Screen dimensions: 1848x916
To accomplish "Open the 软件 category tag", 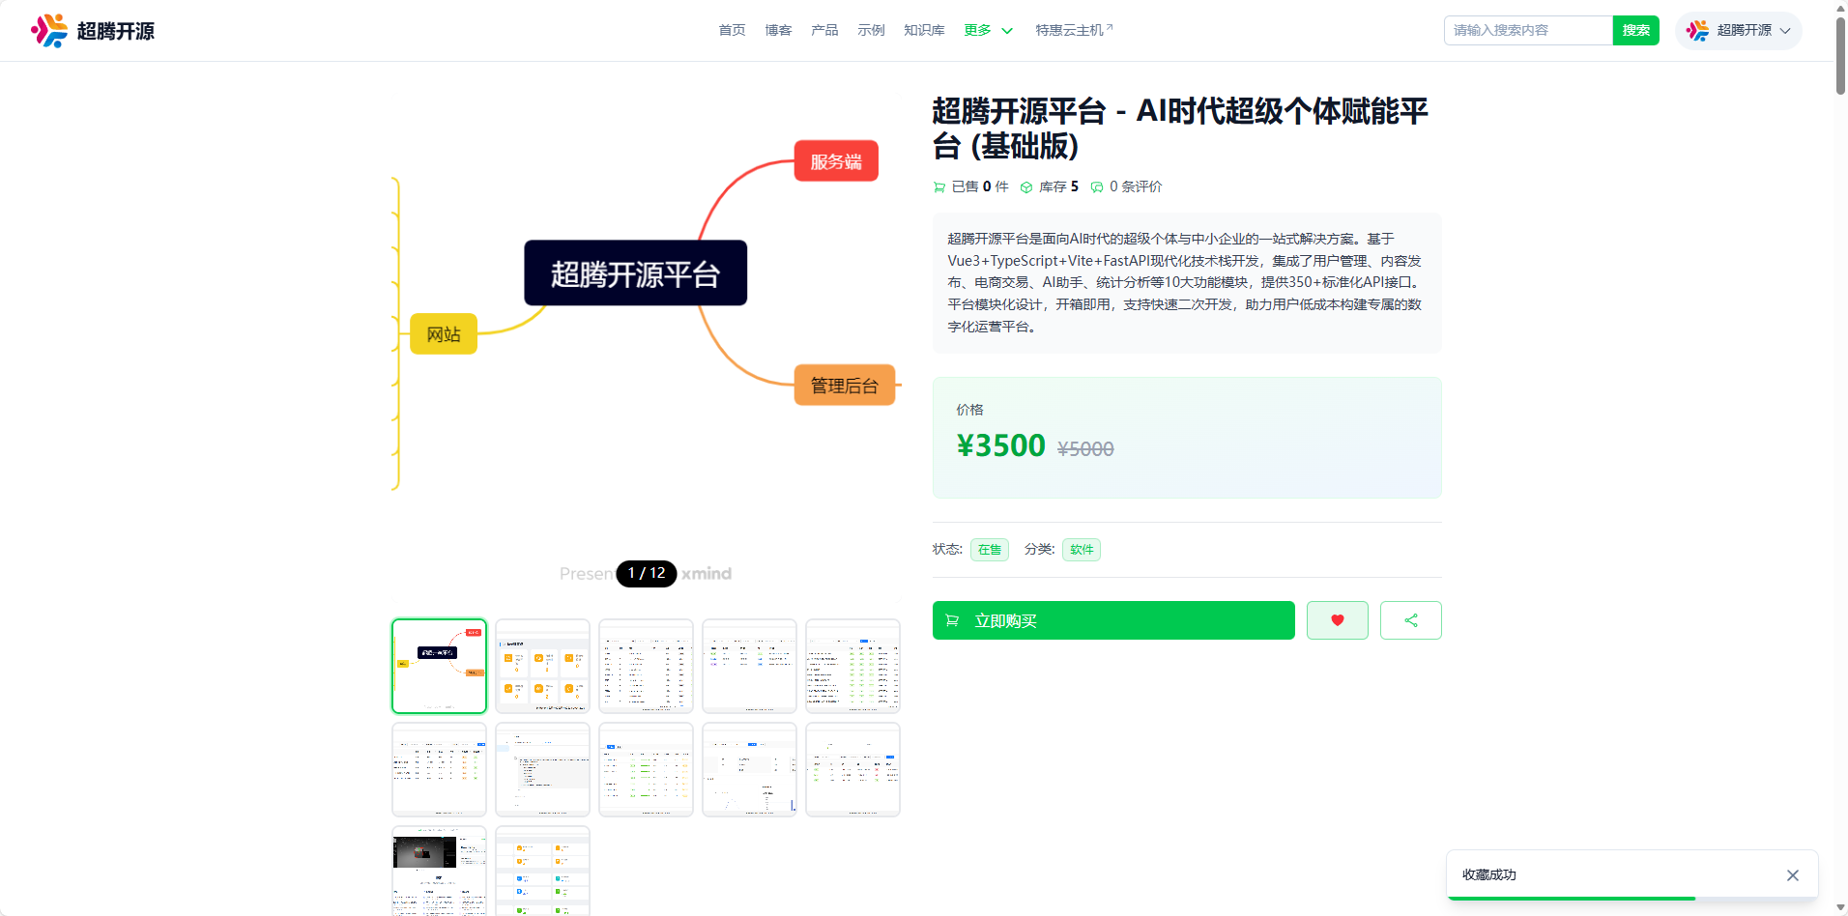I will point(1081,549).
